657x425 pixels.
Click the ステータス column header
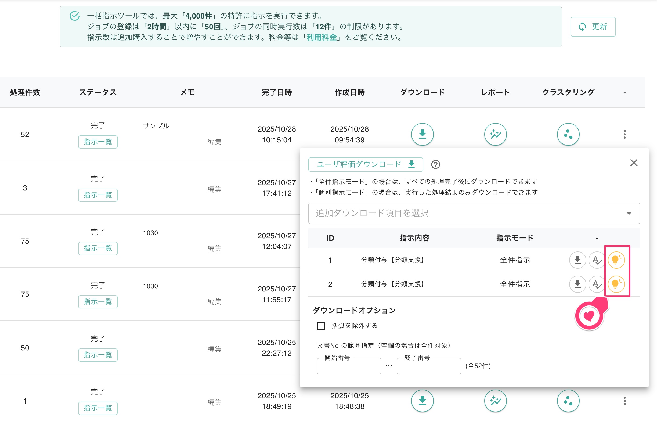coord(98,92)
